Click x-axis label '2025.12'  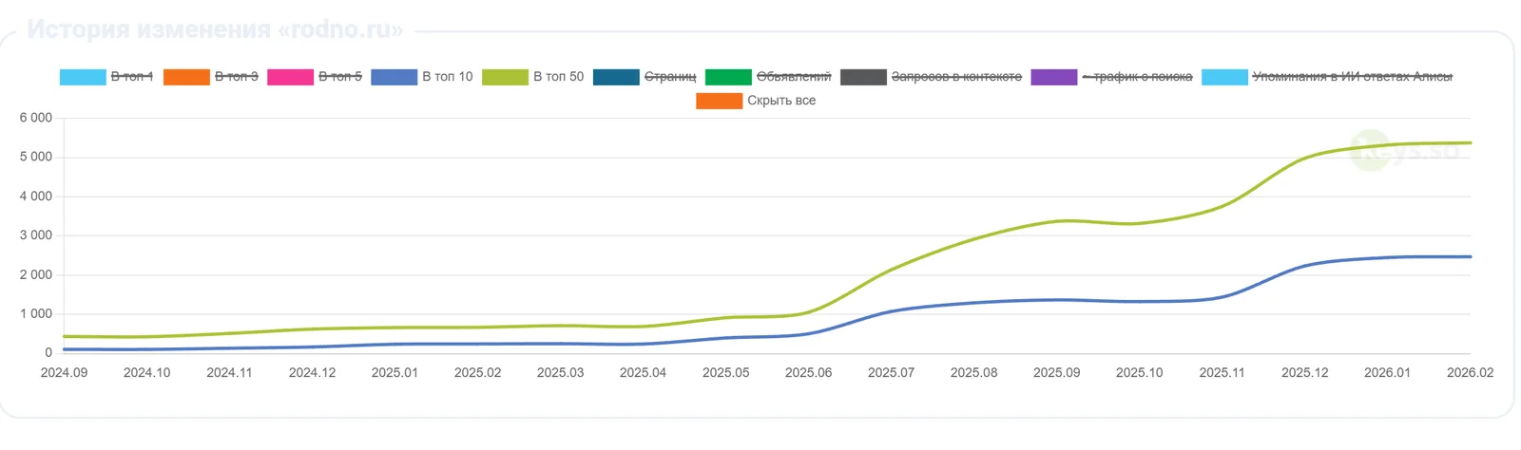[1304, 373]
